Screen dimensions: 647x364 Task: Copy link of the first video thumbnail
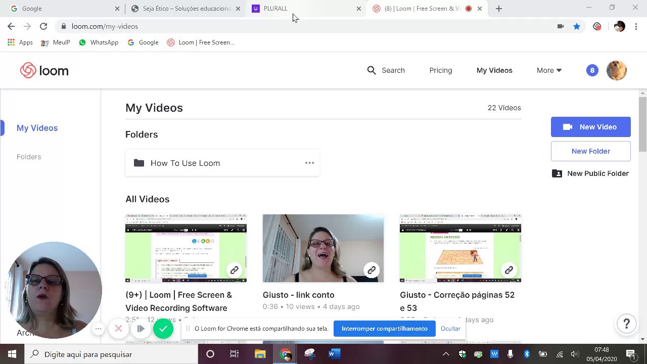[234, 270]
